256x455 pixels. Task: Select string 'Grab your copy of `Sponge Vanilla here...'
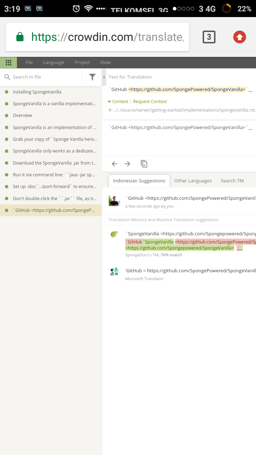pos(51,139)
